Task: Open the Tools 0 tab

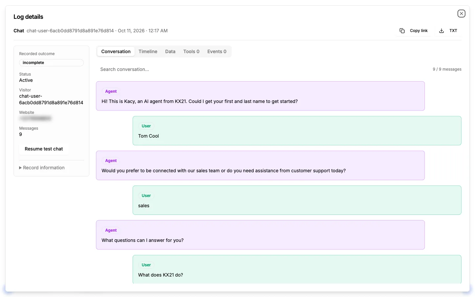Action: pyautogui.click(x=191, y=51)
